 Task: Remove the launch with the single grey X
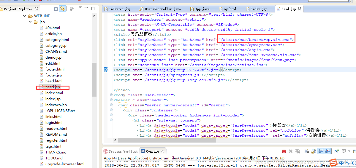[x=291, y=151]
